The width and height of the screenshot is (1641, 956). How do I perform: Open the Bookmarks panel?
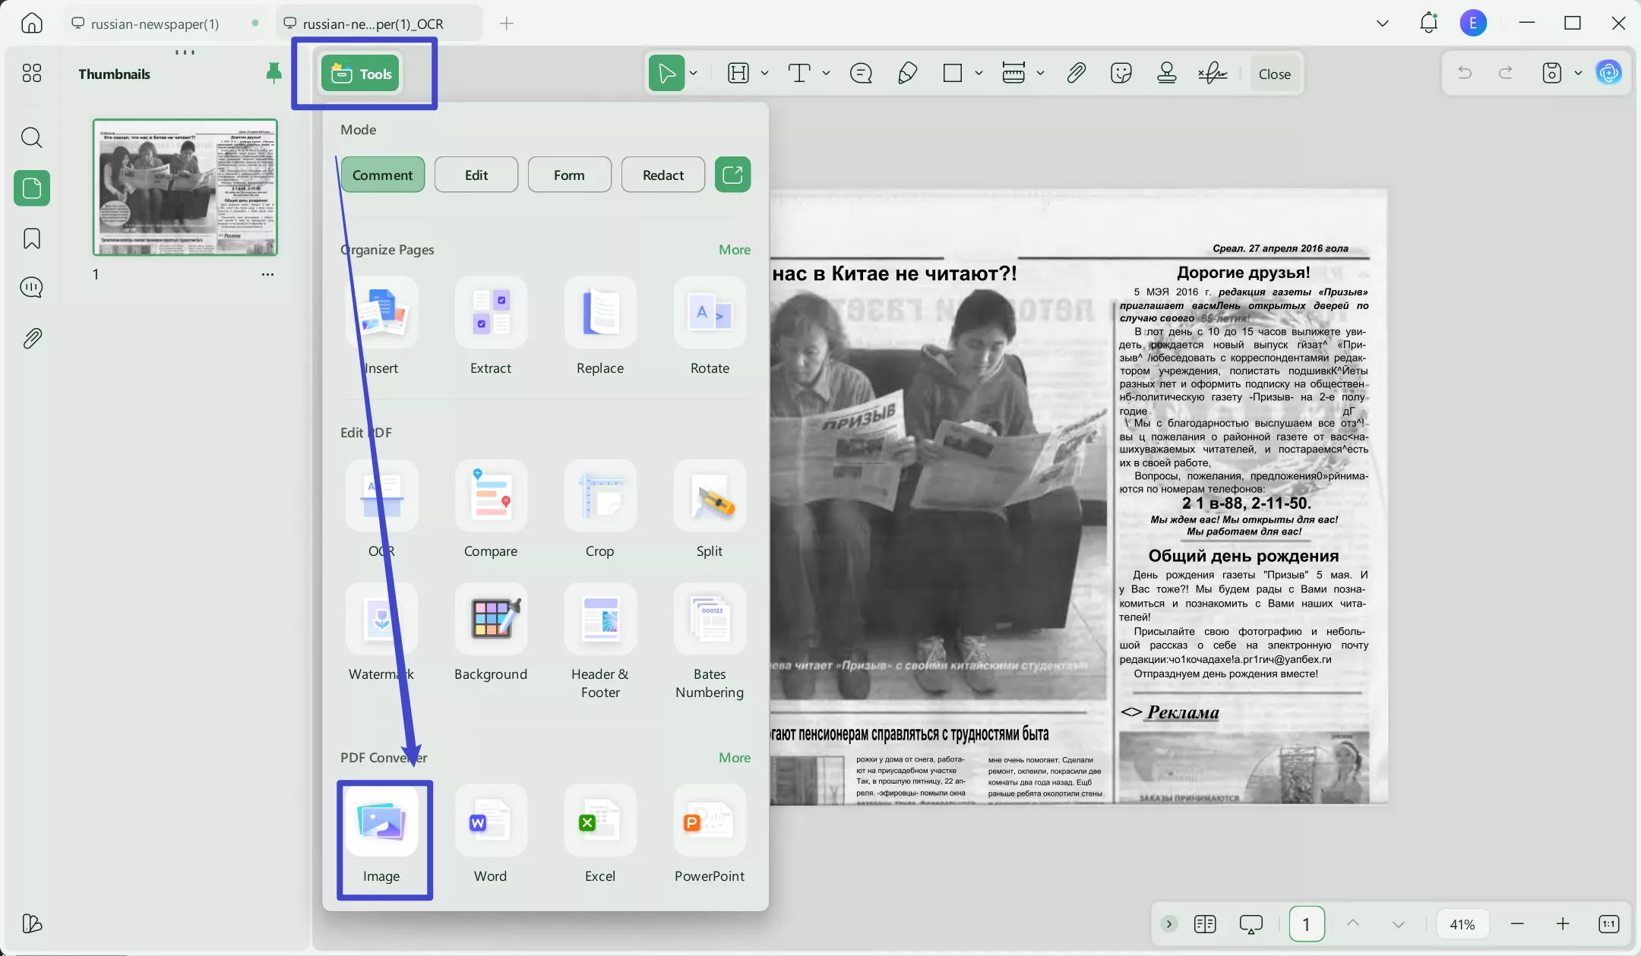point(31,238)
